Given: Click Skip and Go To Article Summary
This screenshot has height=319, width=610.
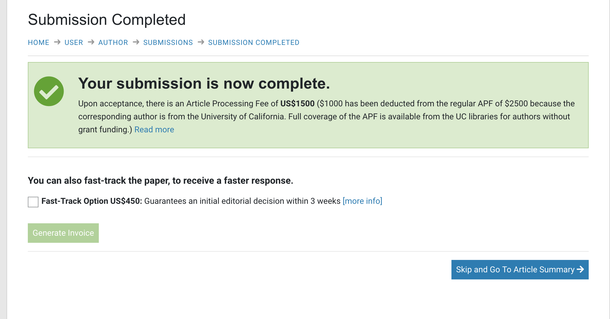Looking at the screenshot, I should [515, 270].
